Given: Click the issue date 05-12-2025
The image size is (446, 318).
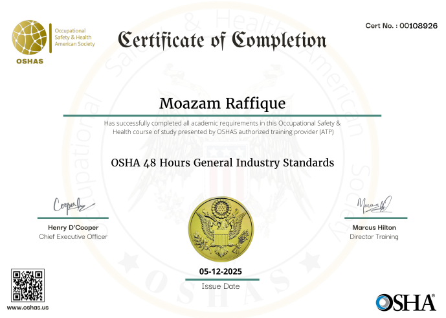Looking at the screenshot, I should 221,271.
